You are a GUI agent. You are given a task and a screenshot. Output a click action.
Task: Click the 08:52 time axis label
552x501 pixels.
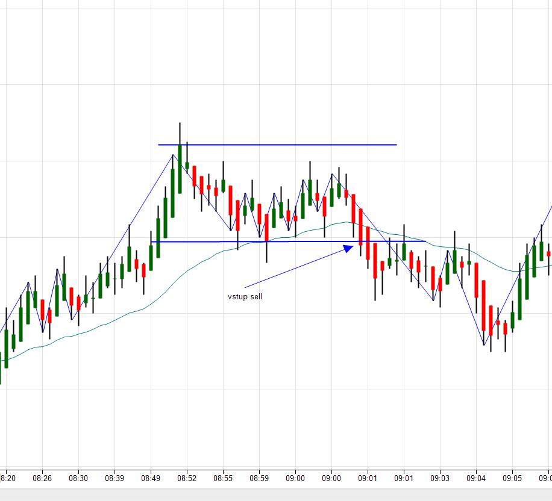coord(187,479)
